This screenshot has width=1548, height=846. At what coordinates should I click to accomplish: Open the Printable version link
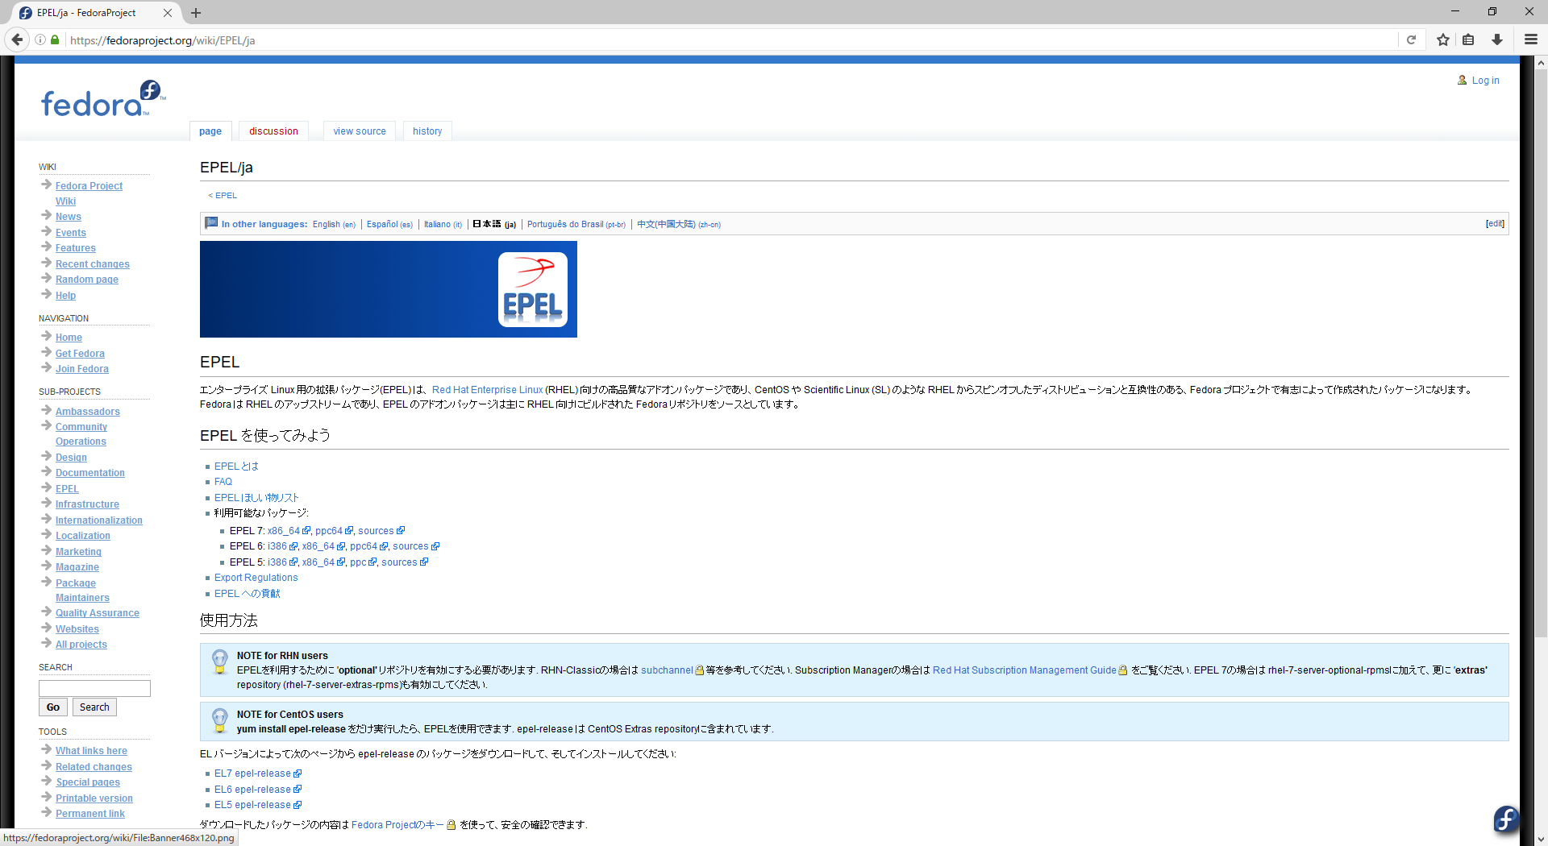tap(94, 798)
